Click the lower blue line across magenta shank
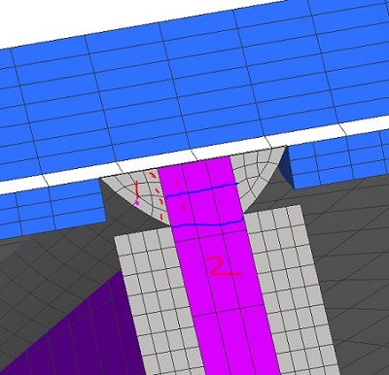The width and height of the screenshot is (389, 375). [207, 223]
